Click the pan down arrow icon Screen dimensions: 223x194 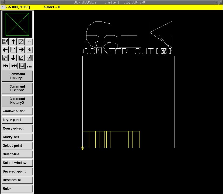13,58
